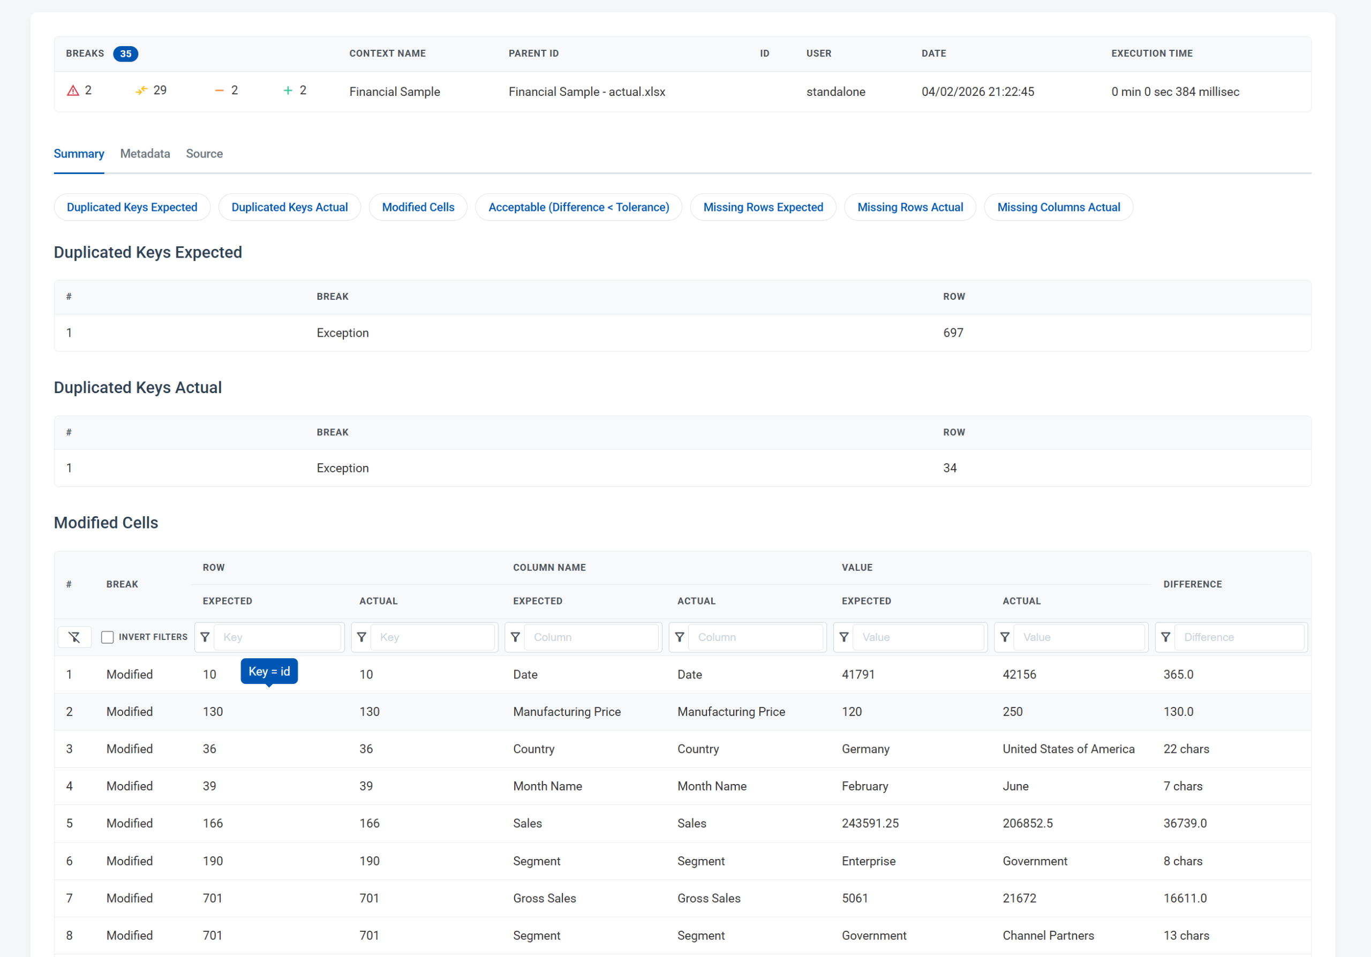Screen dimensions: 1371x957
Task: Jump to Missing Columns Actual section
Action: [x=1058, y=207]
